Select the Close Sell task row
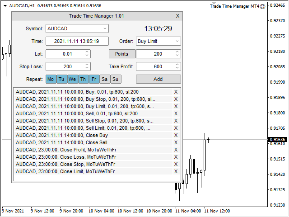This screenshot has height=217, width=289. (x=93, y=142)
